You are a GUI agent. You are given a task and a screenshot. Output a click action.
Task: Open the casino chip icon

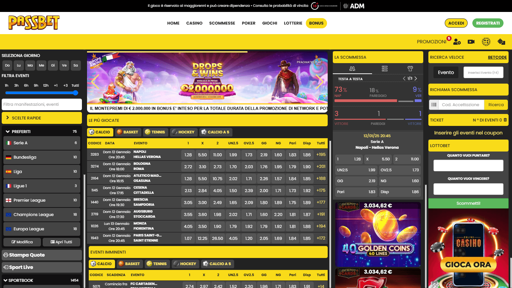pyautogui.click(x=486, y=42)
